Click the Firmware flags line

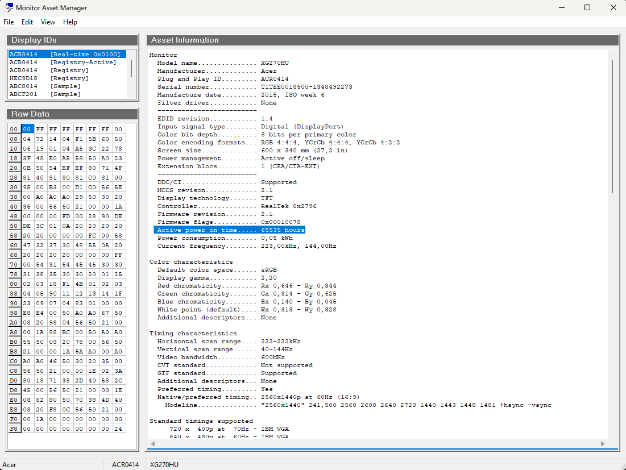229,222
